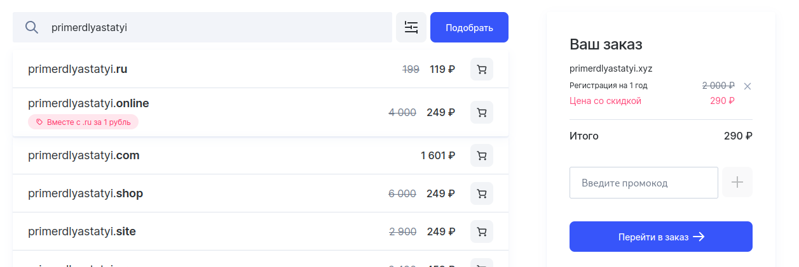Add primerdlyastatyi.shop to cart
This screenshot has width=799, height=267.
coord(481,193)
